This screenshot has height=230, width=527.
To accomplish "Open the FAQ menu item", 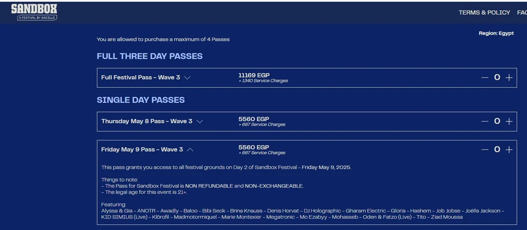I will pos(522,12).
